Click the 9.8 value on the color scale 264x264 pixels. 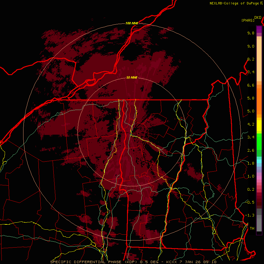pyautogui.click(x=251, y=33)
